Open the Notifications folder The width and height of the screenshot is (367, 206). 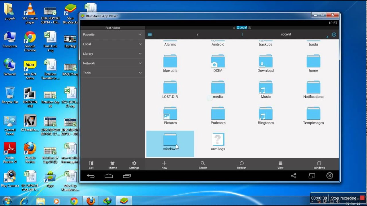313,90
